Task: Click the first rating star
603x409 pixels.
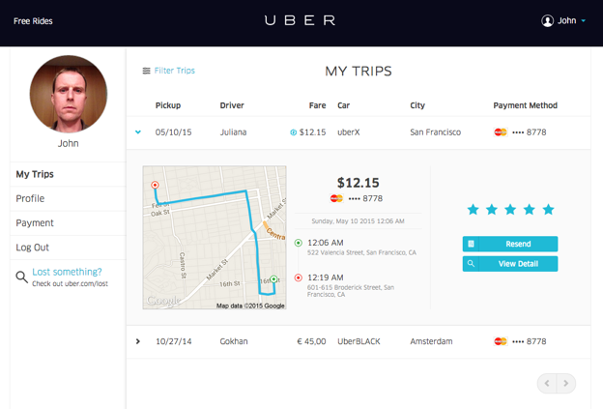Action: pos(473,210)
